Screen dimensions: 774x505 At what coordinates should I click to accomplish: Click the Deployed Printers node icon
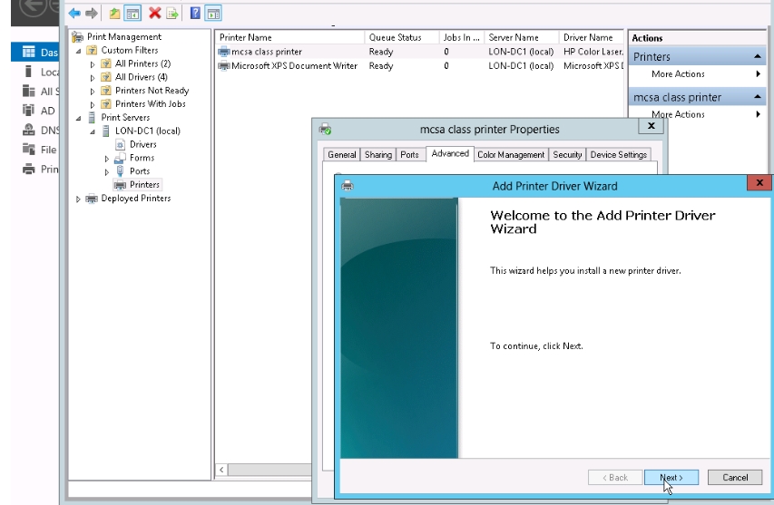[92, 199]
